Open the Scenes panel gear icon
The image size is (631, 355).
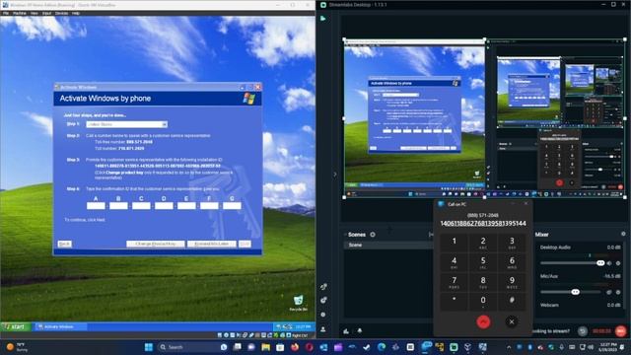pyautogui.click(x=373, y=235)
